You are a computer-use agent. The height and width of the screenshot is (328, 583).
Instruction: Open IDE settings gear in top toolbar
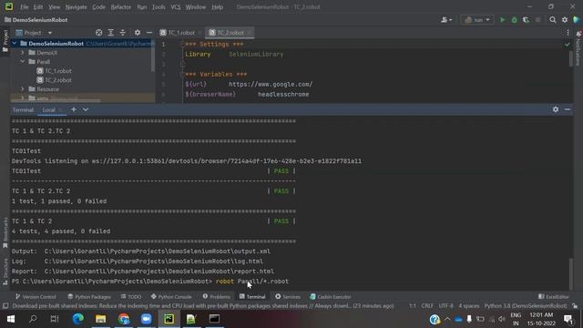tap(565, 20)
